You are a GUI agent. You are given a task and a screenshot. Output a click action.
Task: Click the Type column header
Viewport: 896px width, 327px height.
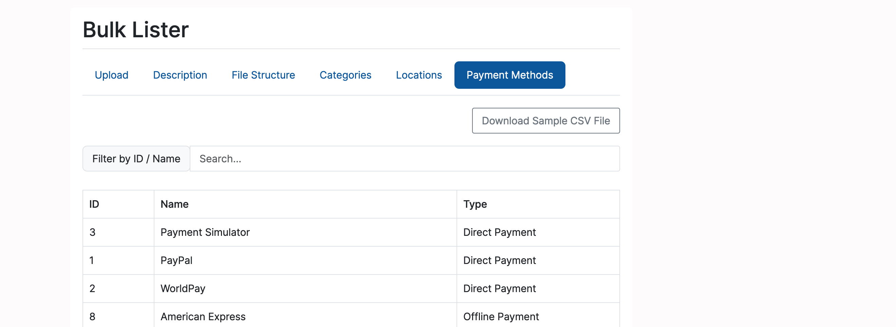(475, 204)
